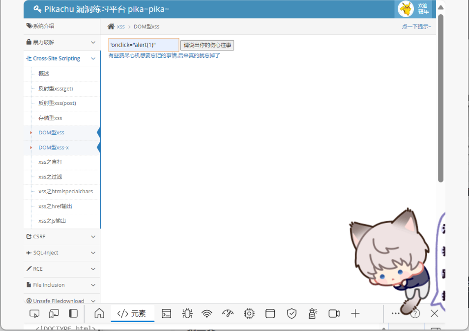Click the page vertical scrollbar thumb
This screenshot has height=331, width=469.
440,99
